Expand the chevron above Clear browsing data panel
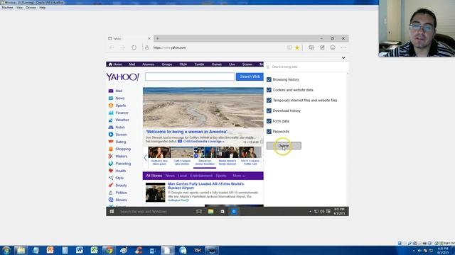The width and height of the screenshot is (455, 255). 343,58
